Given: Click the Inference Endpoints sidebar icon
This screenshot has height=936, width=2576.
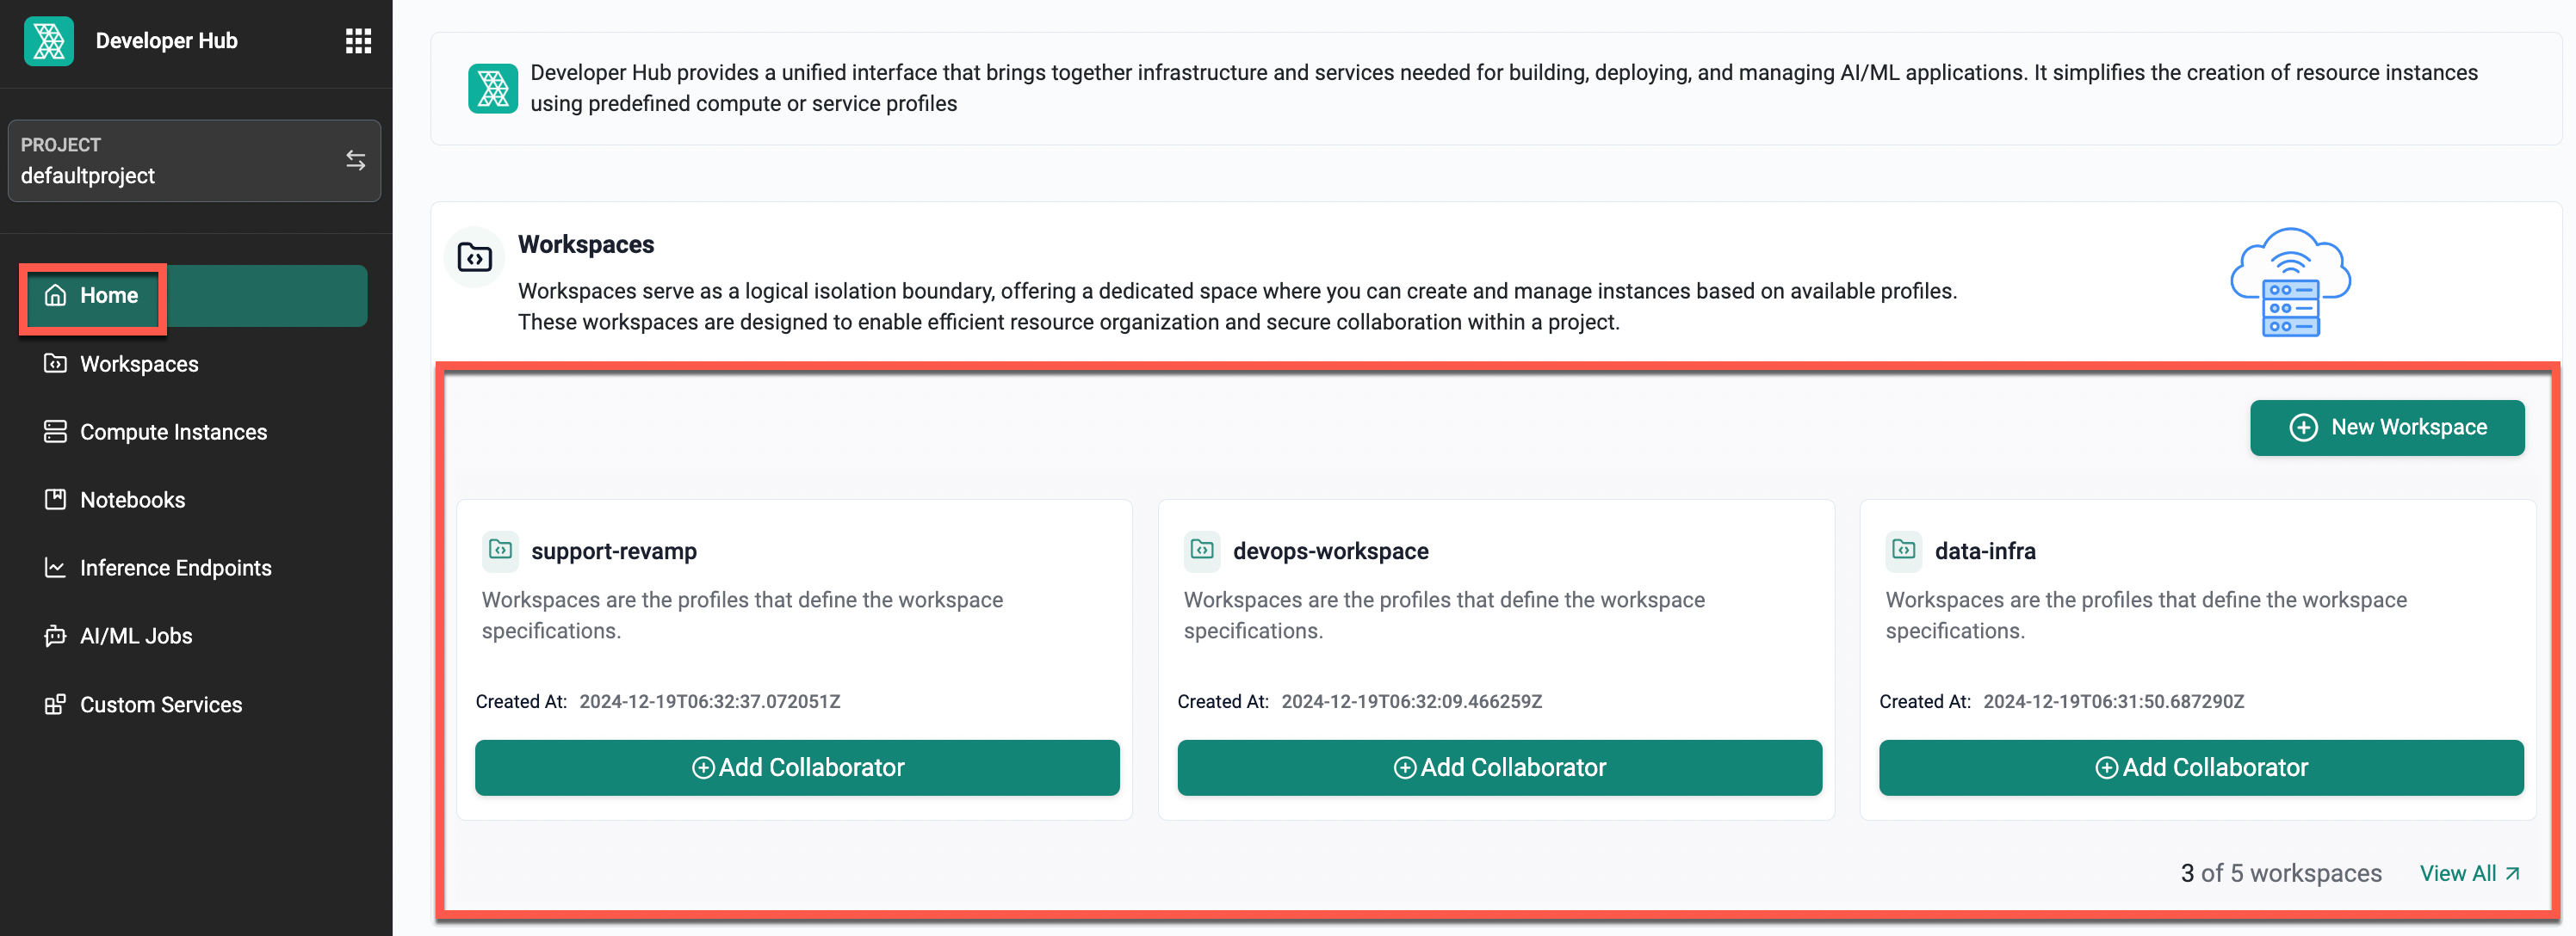Looking at the screenshot, I should pos(51,567).
